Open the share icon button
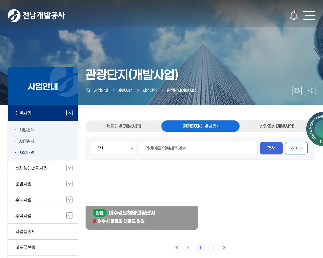The height and width of the screenshot is (258, 323). click(311, 90)
